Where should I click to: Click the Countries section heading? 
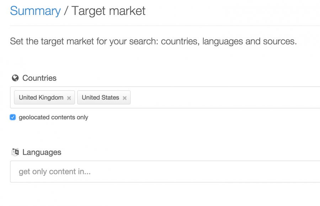click(39, 78)
